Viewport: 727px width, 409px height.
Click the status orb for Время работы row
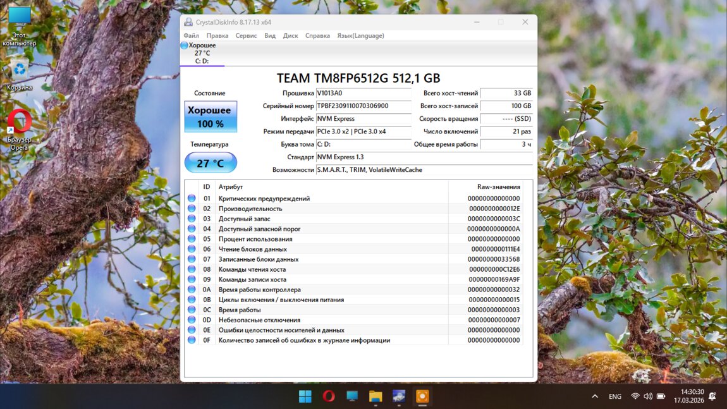[192, 310]
